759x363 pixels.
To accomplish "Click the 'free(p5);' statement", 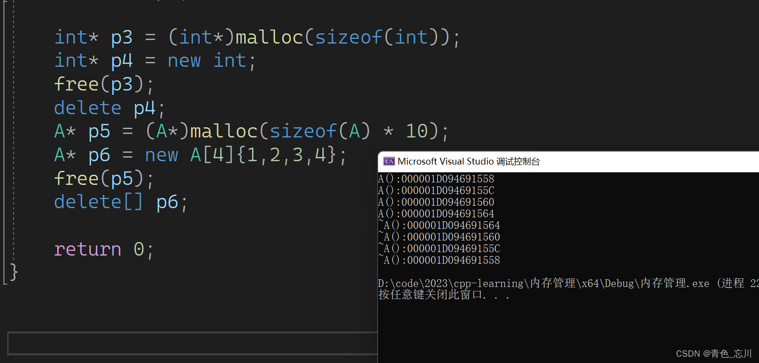I will tap(104, 179).
